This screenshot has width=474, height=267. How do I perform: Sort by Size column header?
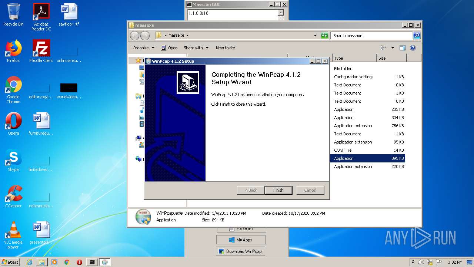pos(391,58)
